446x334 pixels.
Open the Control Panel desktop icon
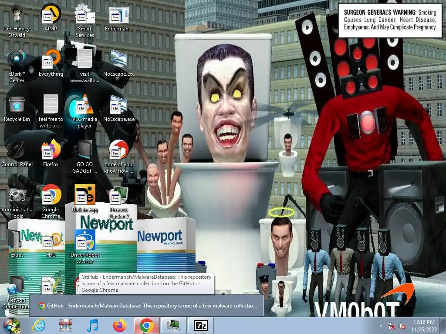(x=17, y=154)
